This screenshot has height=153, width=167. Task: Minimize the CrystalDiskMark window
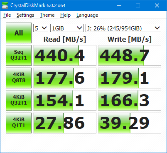point(119,5)
